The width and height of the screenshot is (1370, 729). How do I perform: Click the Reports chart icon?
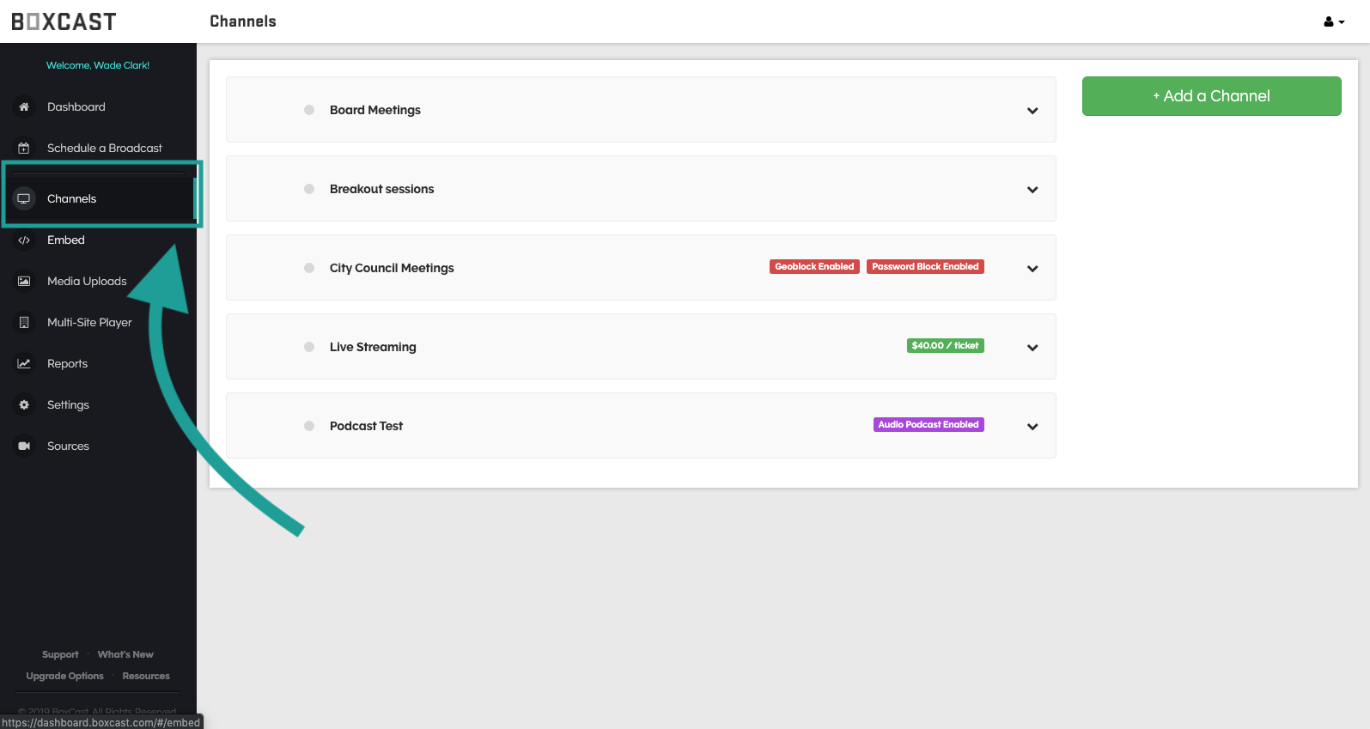click(24, 364)
